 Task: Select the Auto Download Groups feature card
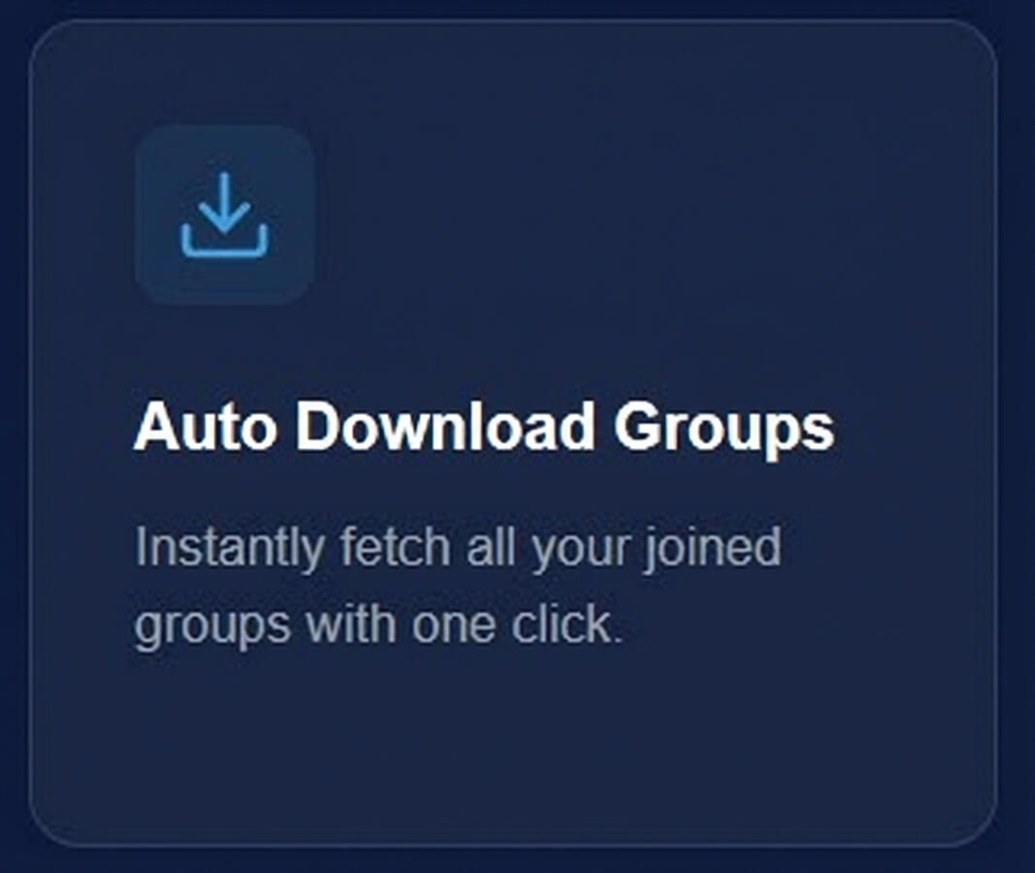coord(512,433)
